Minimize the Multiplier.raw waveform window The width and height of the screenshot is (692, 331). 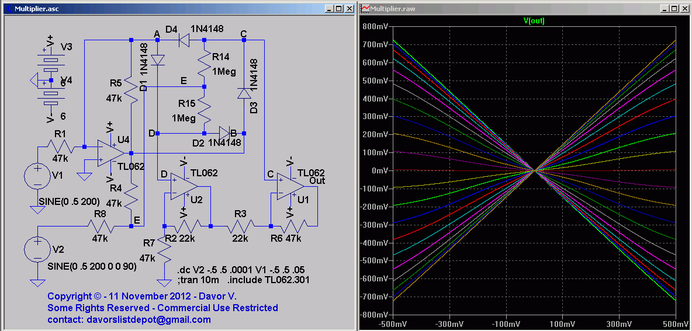665,8
